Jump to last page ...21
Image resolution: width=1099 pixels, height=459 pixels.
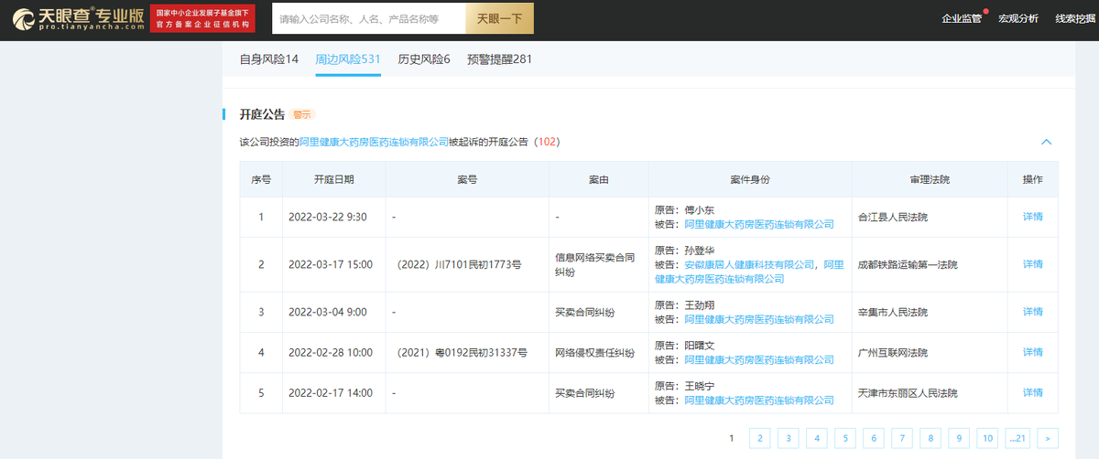(x=1017, y=438)
